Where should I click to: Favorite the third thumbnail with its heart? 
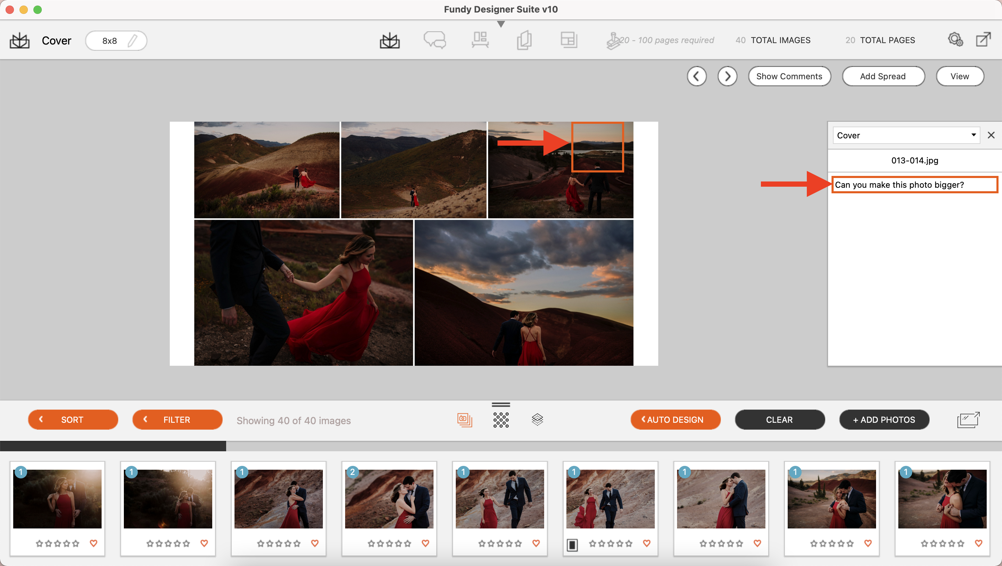click(x=315, y=543)
